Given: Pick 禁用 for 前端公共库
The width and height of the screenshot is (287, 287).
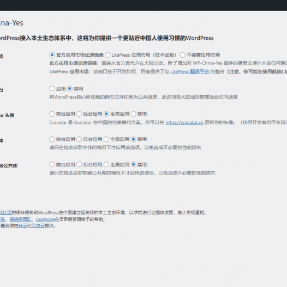Looking at the screenshot, I should click(x=134, y=165).
